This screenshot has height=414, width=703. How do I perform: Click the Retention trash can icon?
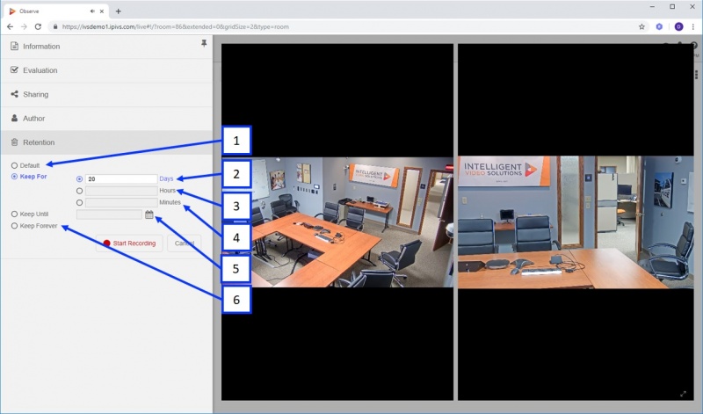pos(14,142)
